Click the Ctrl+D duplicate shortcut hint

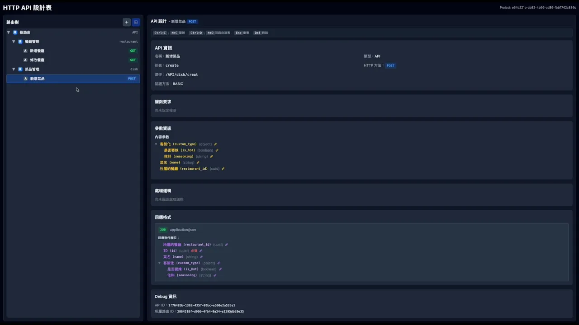pos(196,33)
